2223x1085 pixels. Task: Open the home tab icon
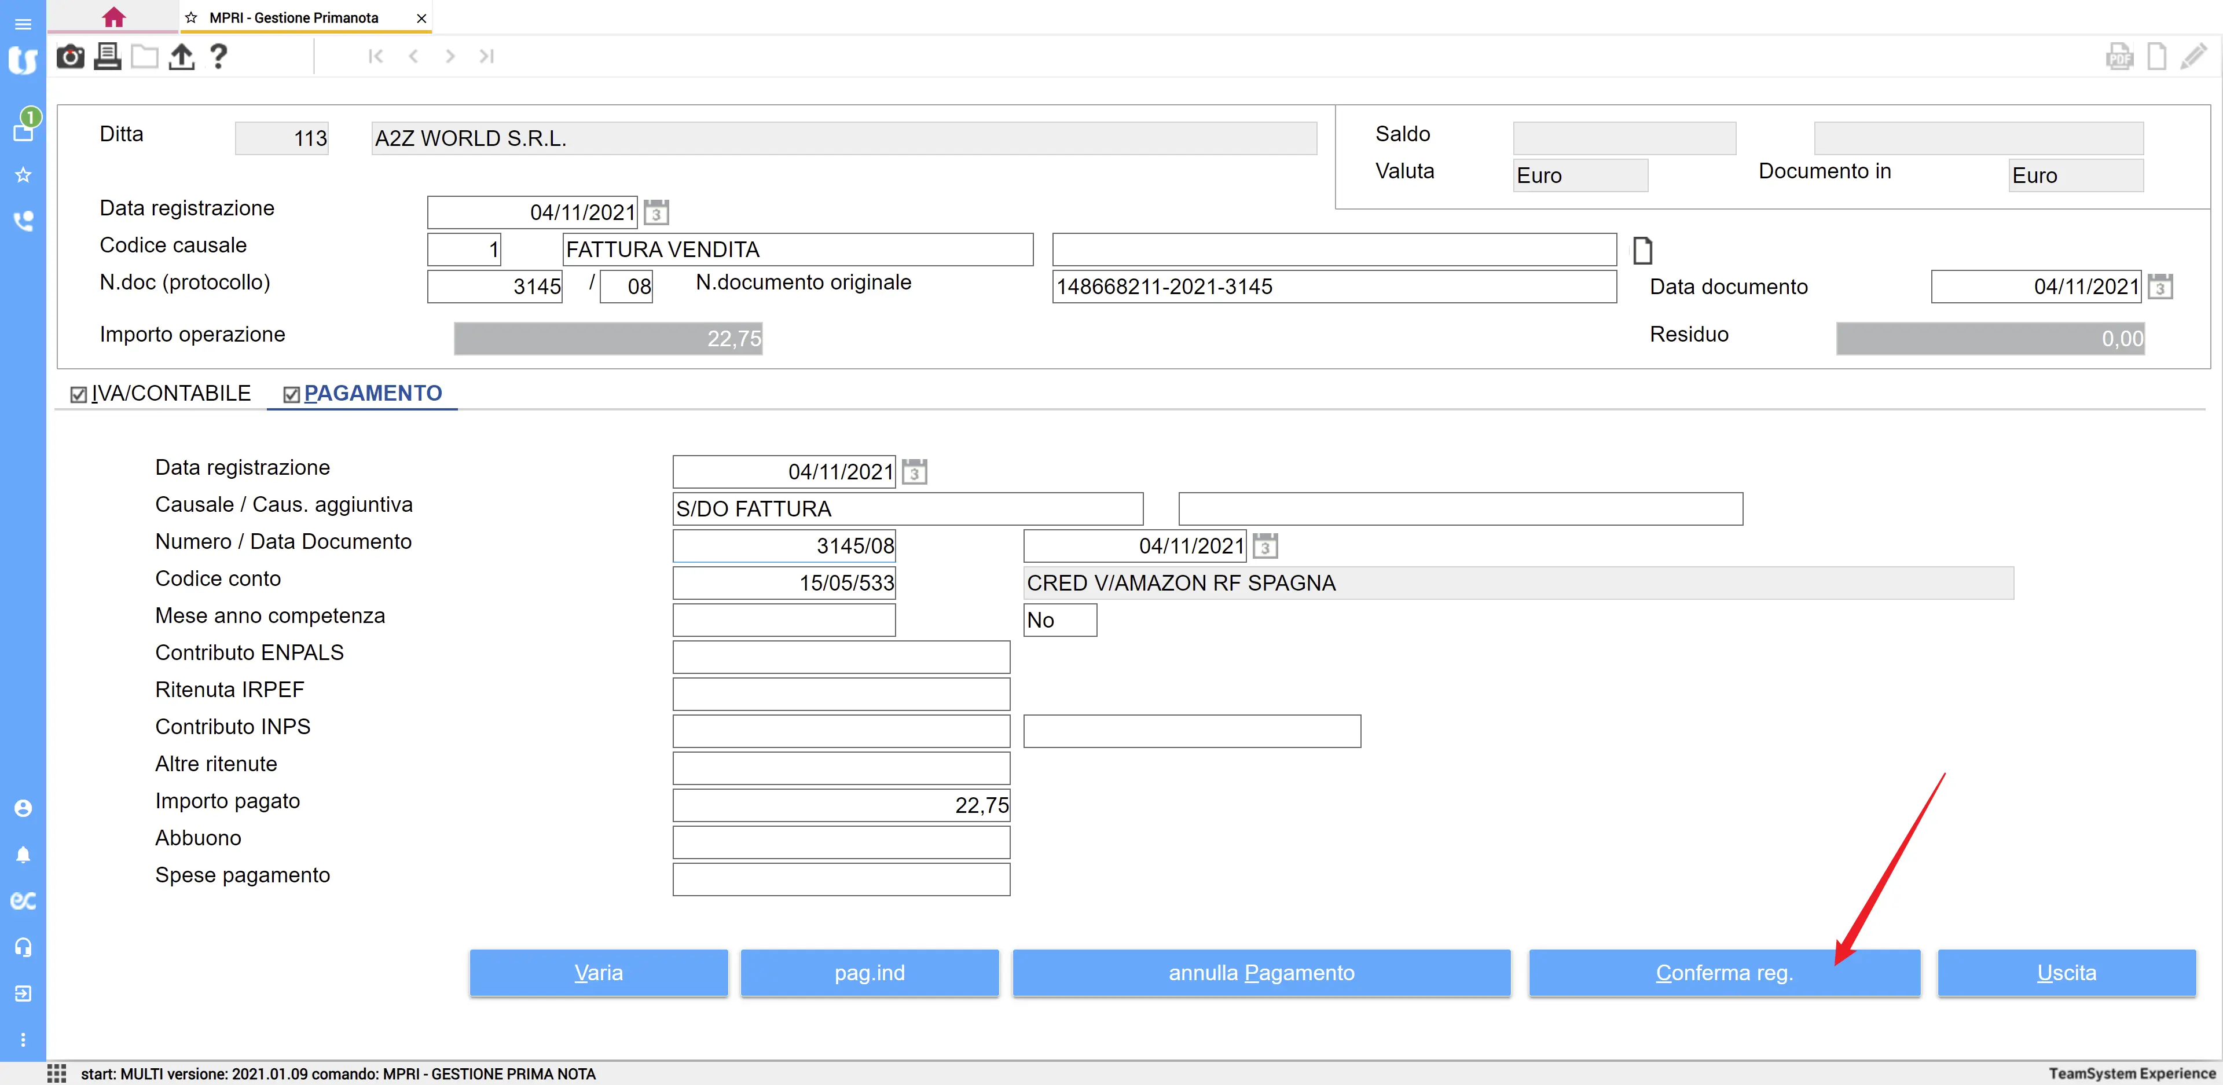click(x=113, y=17)
